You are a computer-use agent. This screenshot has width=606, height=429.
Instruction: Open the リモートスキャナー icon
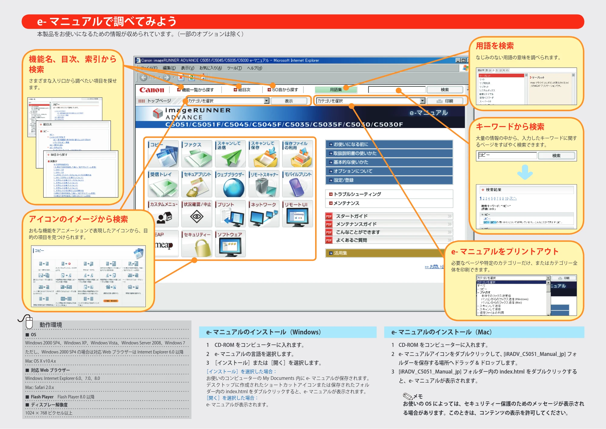[x=264, y=184]
